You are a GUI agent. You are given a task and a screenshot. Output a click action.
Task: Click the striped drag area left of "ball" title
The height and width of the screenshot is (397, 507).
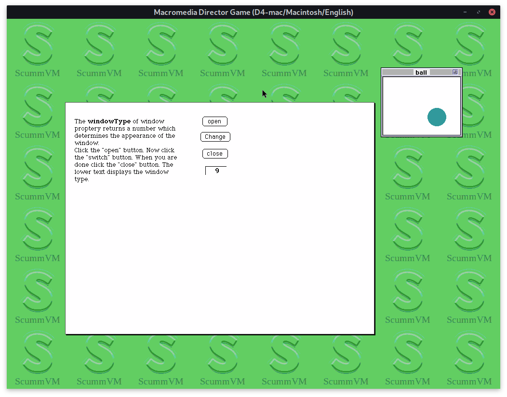pyautogui.click(x=398, y=72)
